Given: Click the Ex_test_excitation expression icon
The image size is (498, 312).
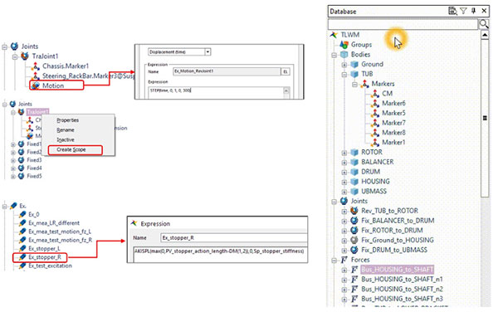Looking at the screenshot, I should [x=22, y=266].
